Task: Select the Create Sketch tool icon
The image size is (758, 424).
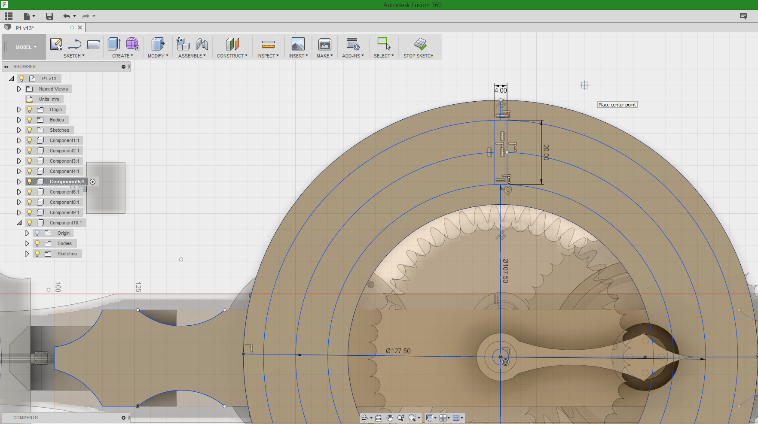Action: tap(56, 44)
